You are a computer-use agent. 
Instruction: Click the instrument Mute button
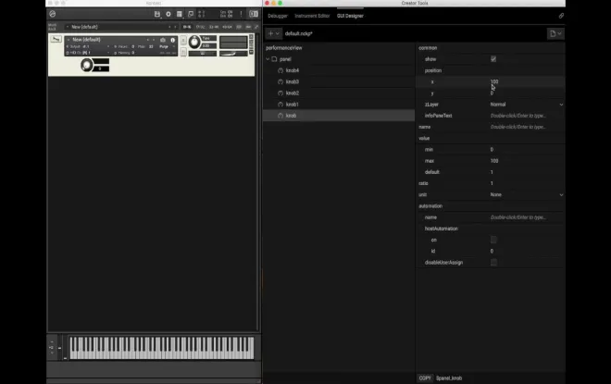point(183,52)
